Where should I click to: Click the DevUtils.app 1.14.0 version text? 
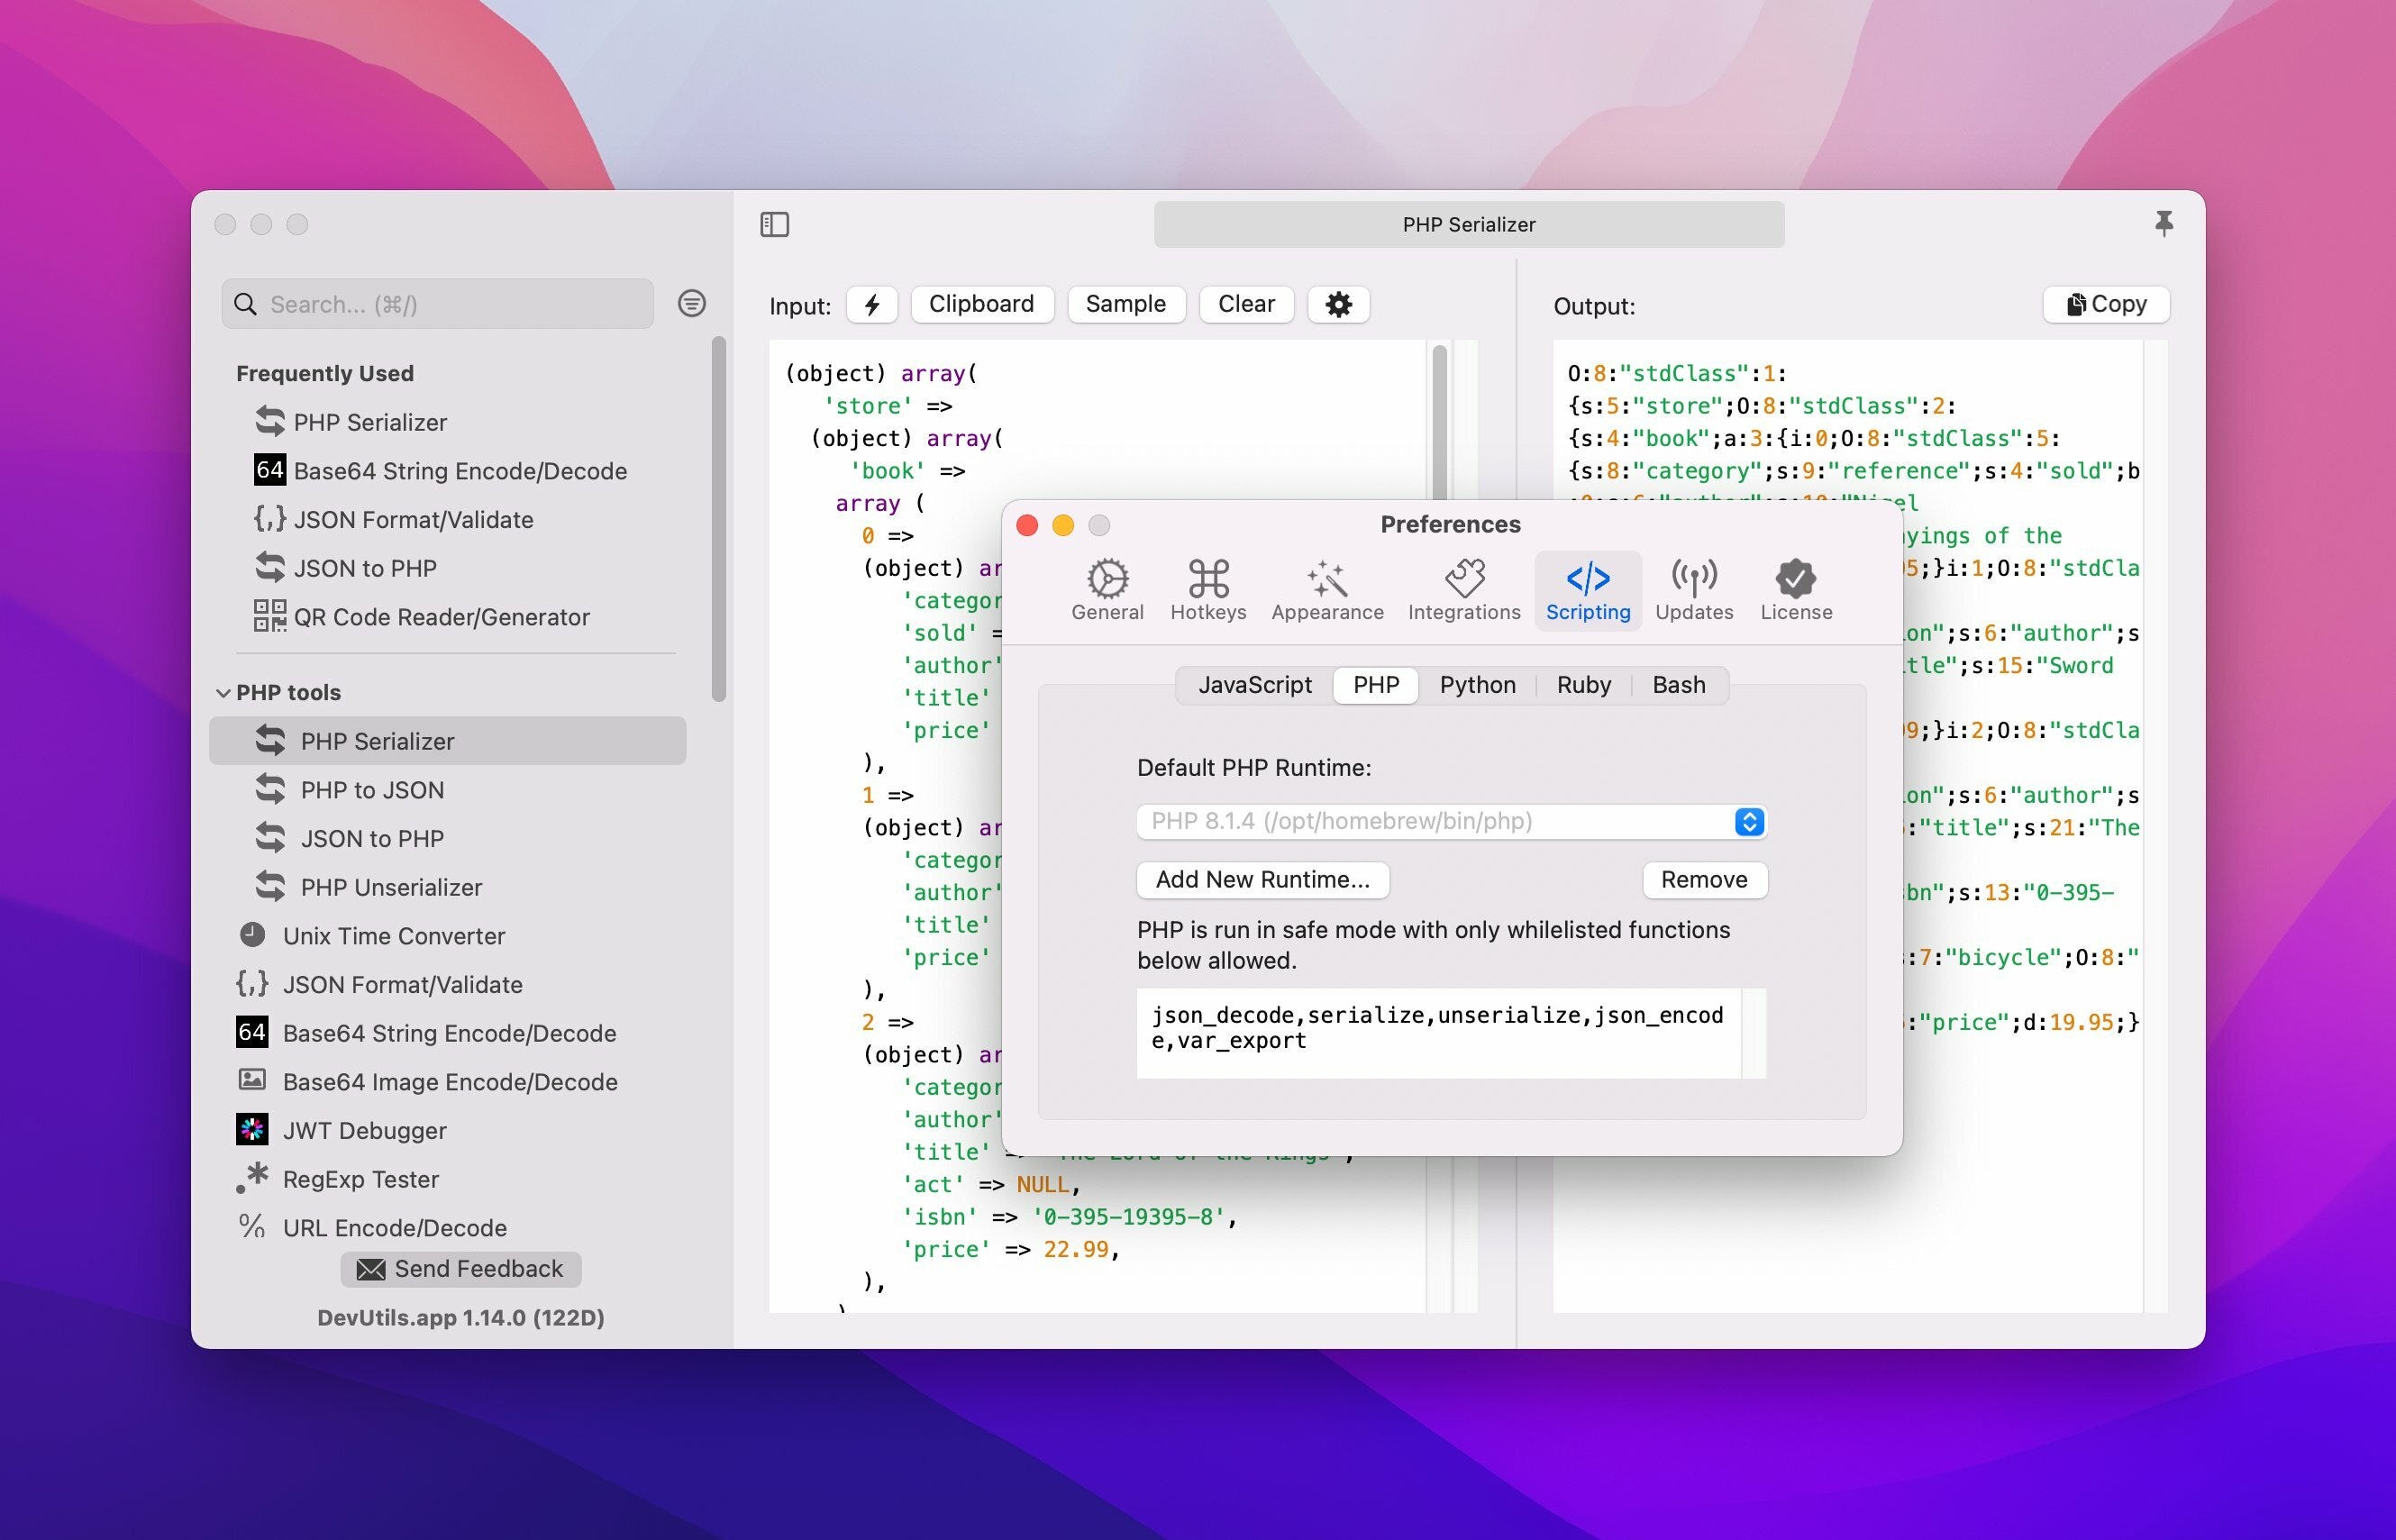[x=461, y=1318]
